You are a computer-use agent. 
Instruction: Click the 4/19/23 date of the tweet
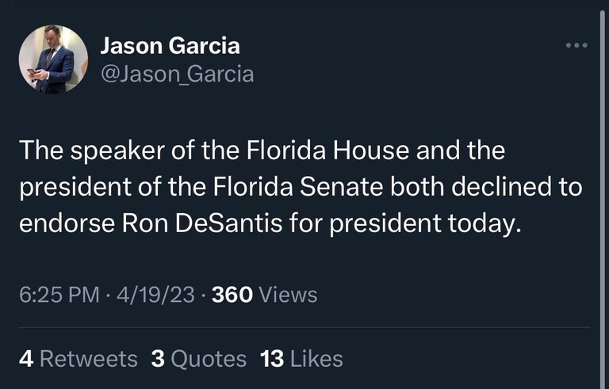[x=155, y=295]
